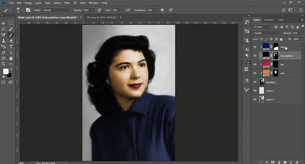The width and height of the screenshot is (305, 164).
Task: Click the white foreground color swatch
Action: click(5, 71)
